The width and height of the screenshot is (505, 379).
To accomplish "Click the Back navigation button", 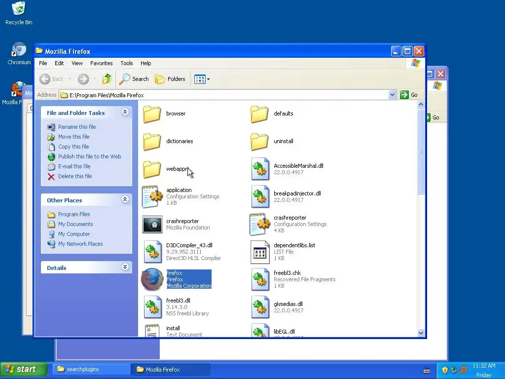I will click(x=52, y=79).
